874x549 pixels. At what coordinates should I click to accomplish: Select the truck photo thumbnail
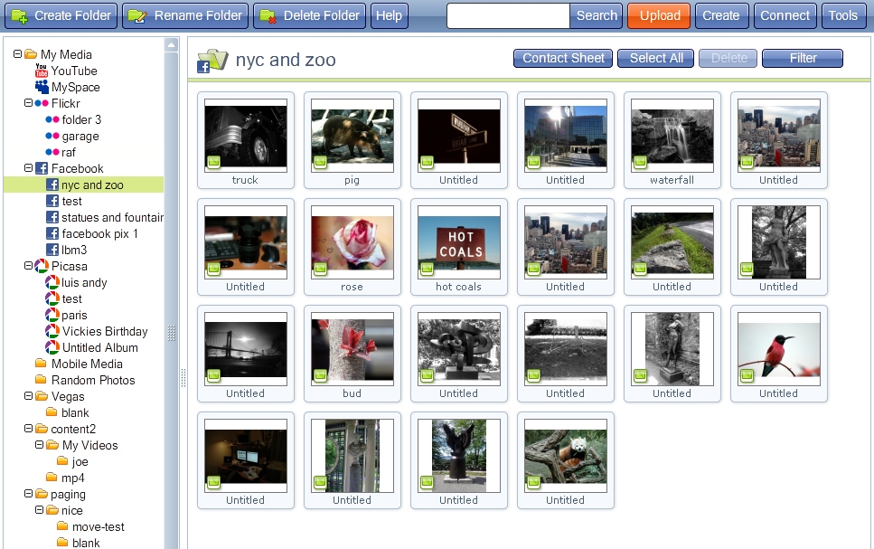coord(246,136)
